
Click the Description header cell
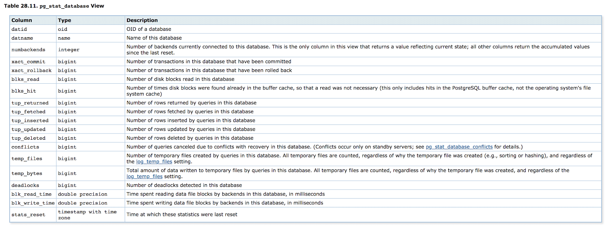[142, 20]
